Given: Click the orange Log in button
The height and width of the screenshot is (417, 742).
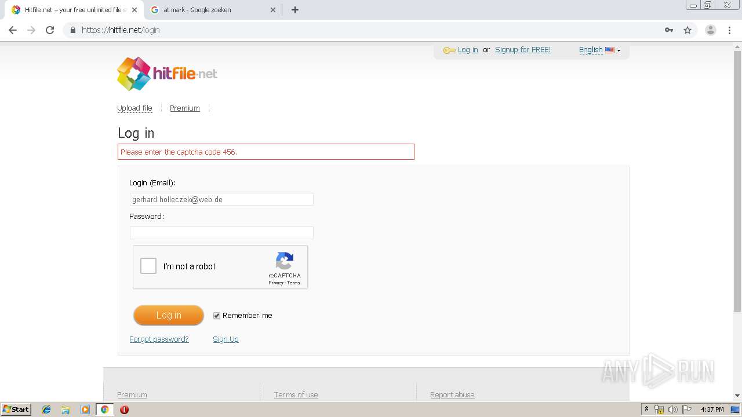Looking at the screenshot, I should click(169, 315).
